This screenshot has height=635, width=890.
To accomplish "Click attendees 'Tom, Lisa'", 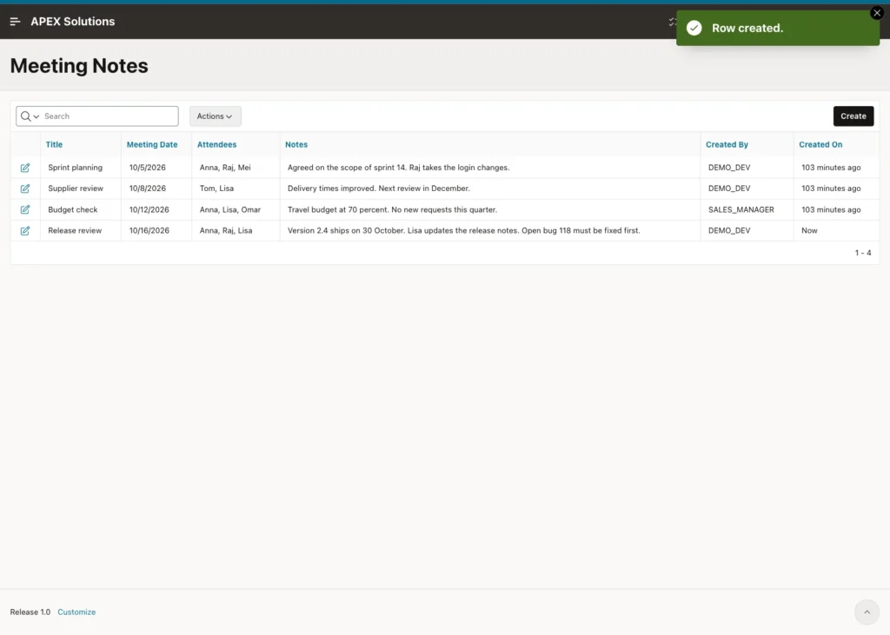I will tap(216, 189).
